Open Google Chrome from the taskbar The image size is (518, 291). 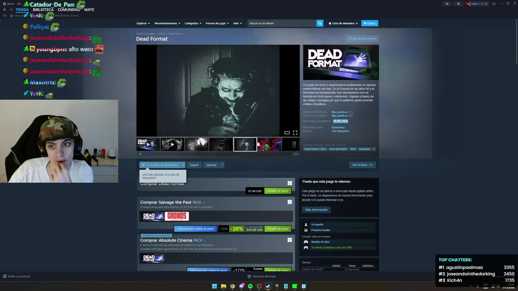232,286
